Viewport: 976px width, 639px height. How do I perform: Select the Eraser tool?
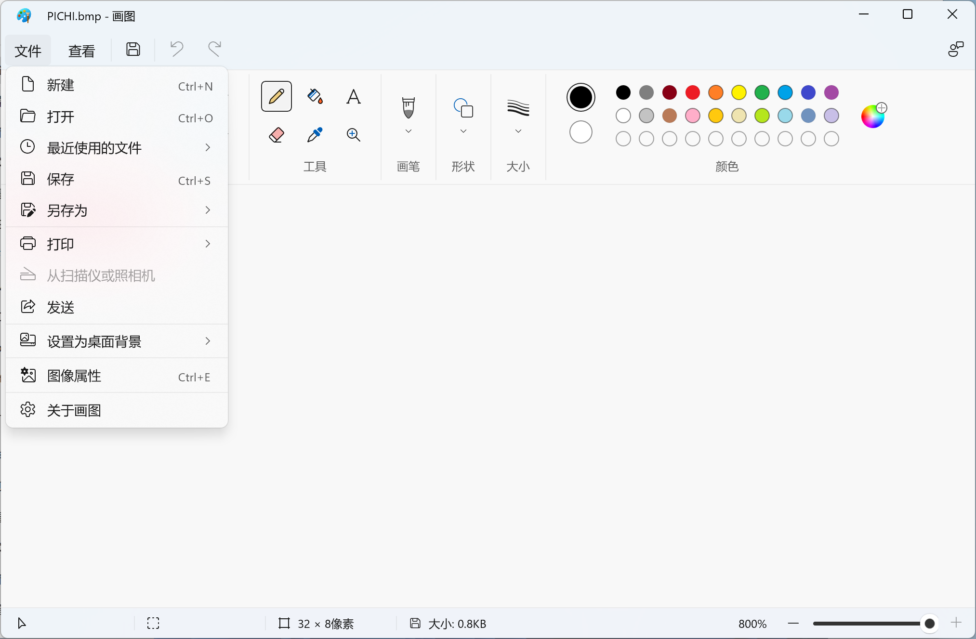pyautogui.click(x=276, y=135)
